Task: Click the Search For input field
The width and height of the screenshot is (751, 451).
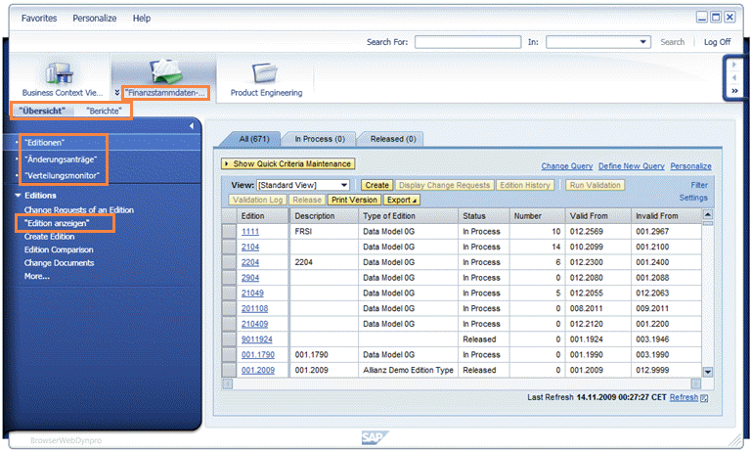Action: pos(466,42)
